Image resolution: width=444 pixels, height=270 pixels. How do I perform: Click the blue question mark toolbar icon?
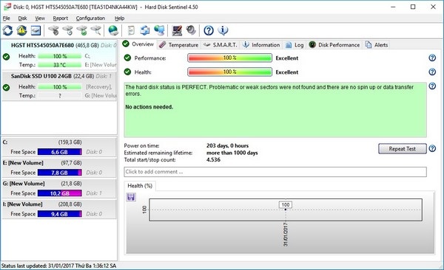tap(209, 30)
